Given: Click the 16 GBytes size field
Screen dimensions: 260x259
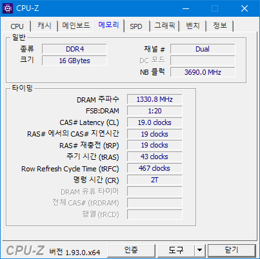Looking at the screenshot, I should [x=74, y=61].
